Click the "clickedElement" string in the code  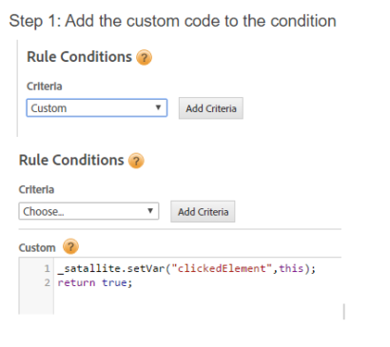pos(222,268)
